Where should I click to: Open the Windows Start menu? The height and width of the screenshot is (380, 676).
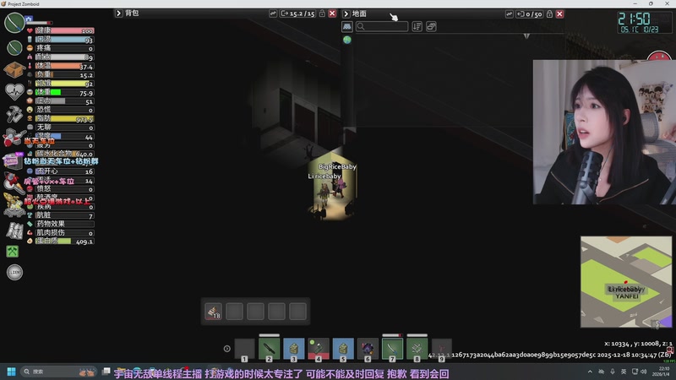pos(11,372)
